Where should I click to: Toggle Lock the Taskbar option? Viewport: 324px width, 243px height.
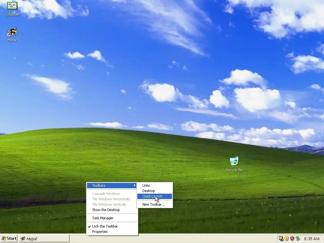112,226
